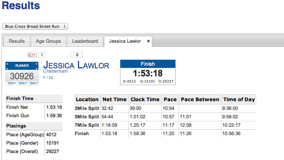Click the Location column header
Screen dimensions: 284x160
87,99
